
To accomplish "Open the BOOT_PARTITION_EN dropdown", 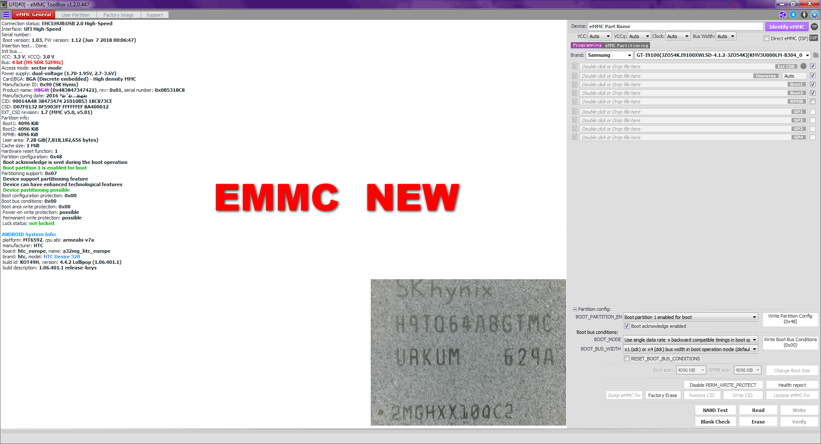I will click(690, 317).
